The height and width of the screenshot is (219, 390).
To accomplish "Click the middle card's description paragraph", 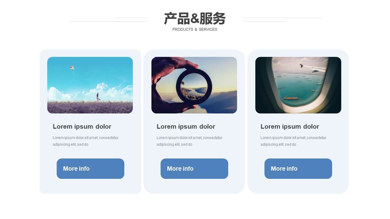I will pos(190,141).
